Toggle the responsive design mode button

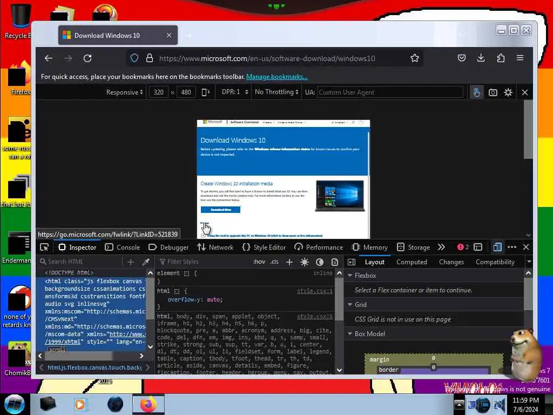click(x=497, y=247)
